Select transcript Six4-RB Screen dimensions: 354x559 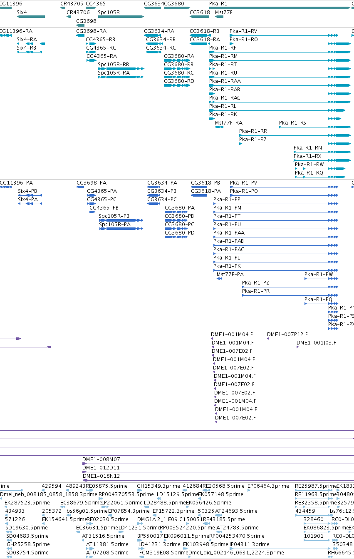[x=26, y=48]
